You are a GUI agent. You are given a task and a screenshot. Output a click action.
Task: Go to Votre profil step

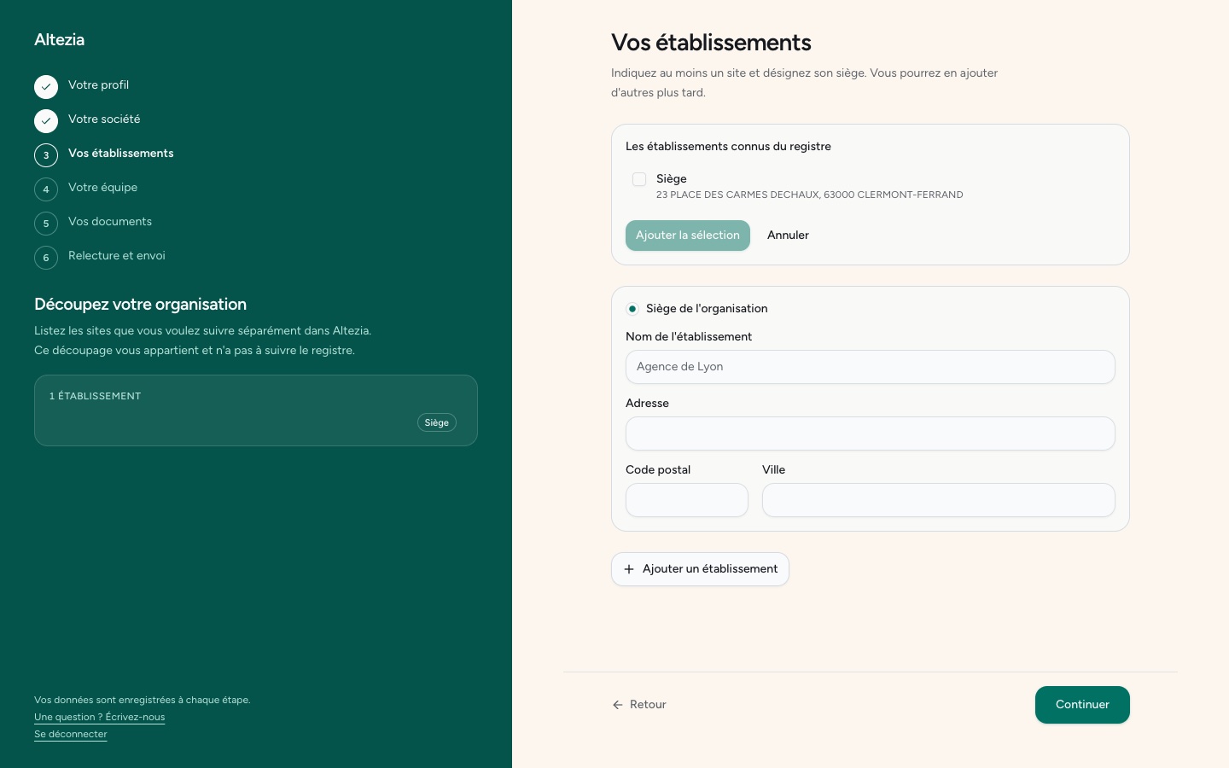point(98,85)
